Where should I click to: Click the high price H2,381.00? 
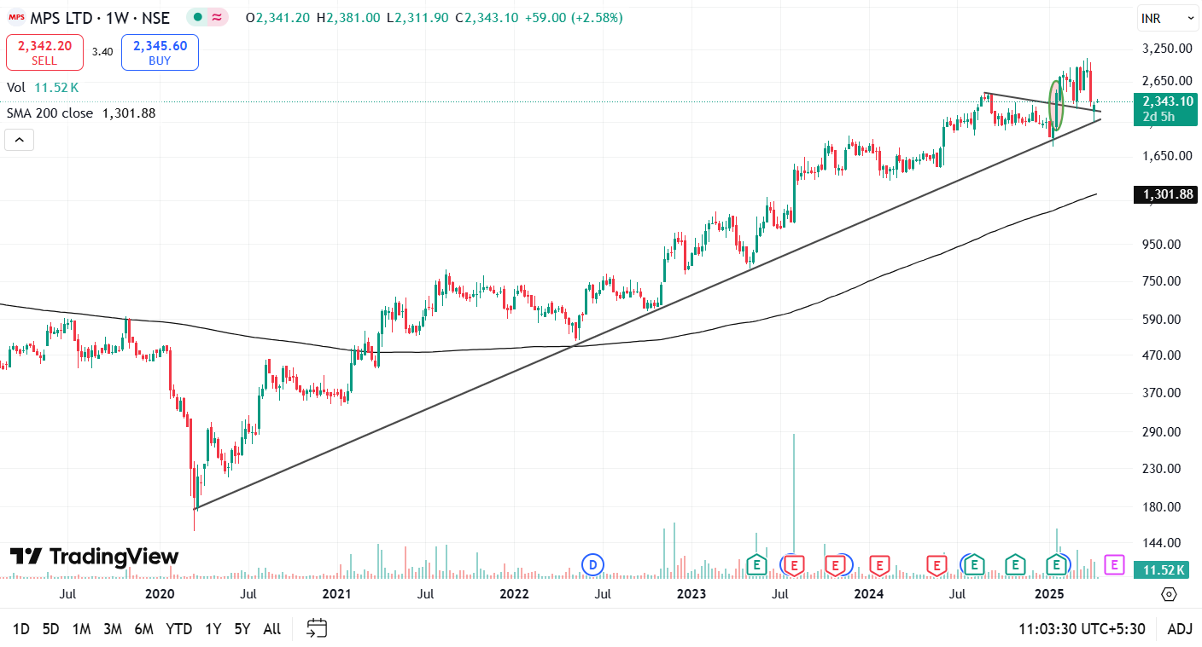(x=348, y=18)
